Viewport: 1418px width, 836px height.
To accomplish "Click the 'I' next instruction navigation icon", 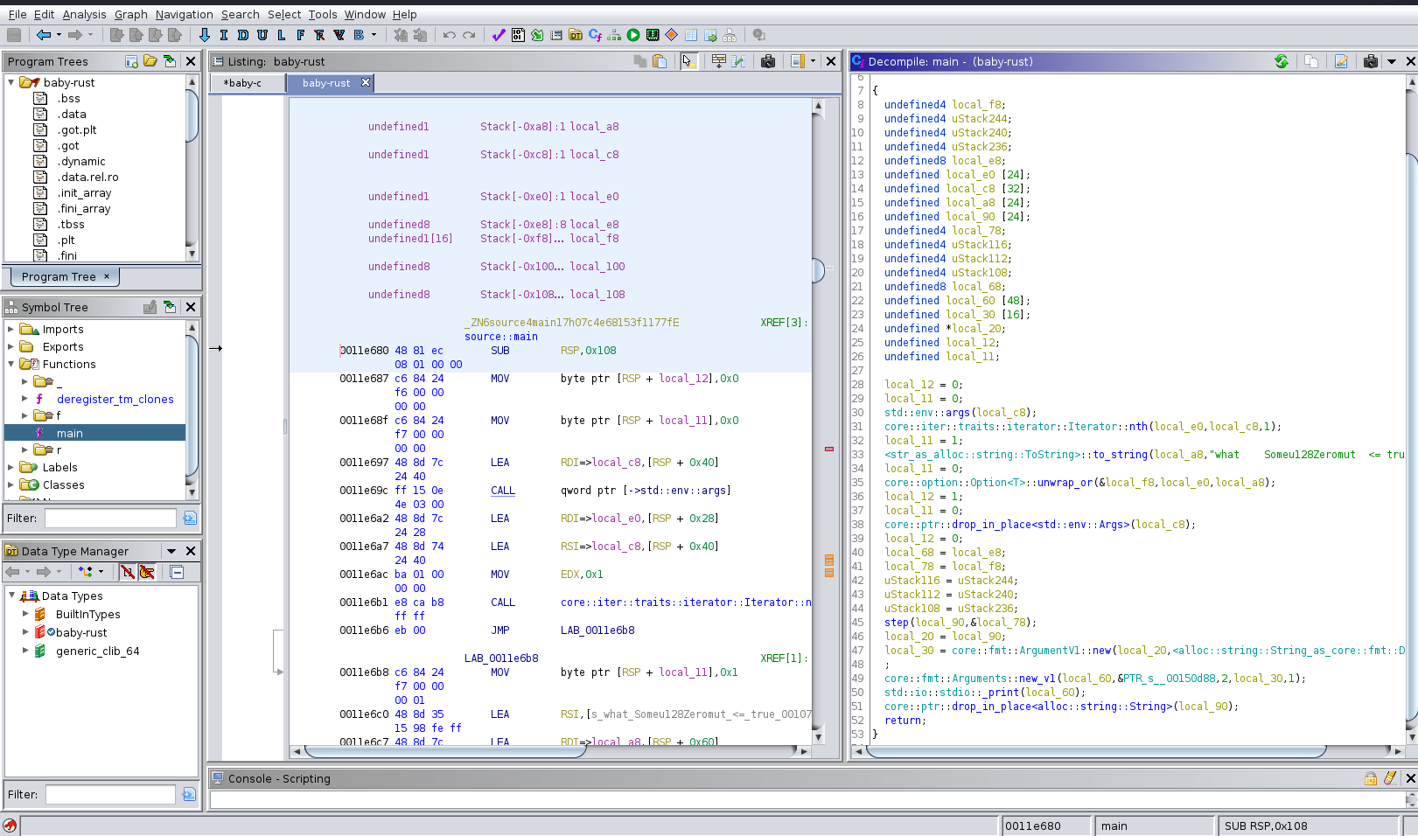I will coord(224,35).
